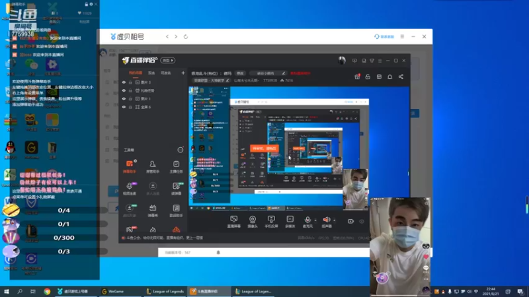The image size is (529, 297).
Task: Click 直播屏幕 screen capture source
Action: point(234,222)
